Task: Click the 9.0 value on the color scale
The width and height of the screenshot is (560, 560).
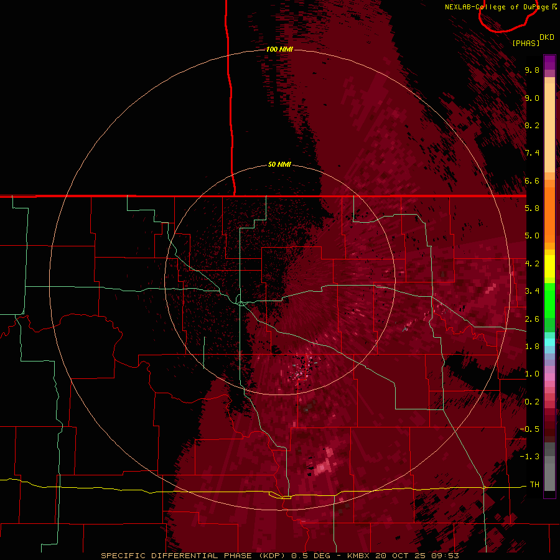Action: [x=532, y=98]
